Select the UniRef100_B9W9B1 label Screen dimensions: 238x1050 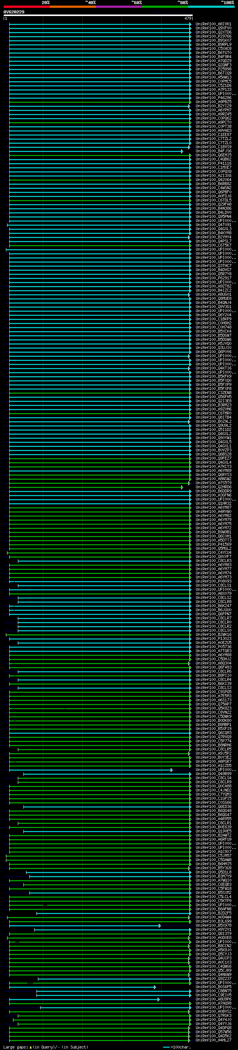point(213,532)
